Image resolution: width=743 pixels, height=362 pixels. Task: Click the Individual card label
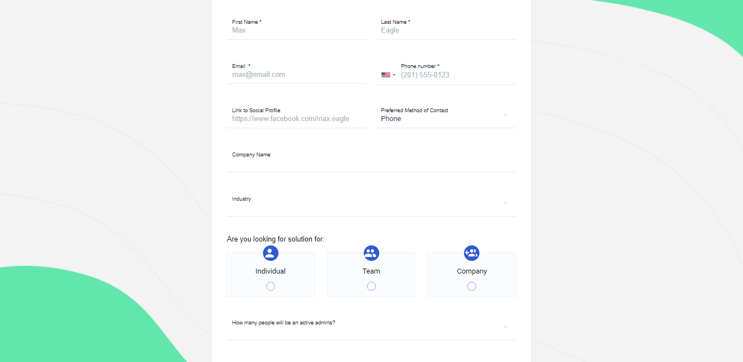point(270,271)
